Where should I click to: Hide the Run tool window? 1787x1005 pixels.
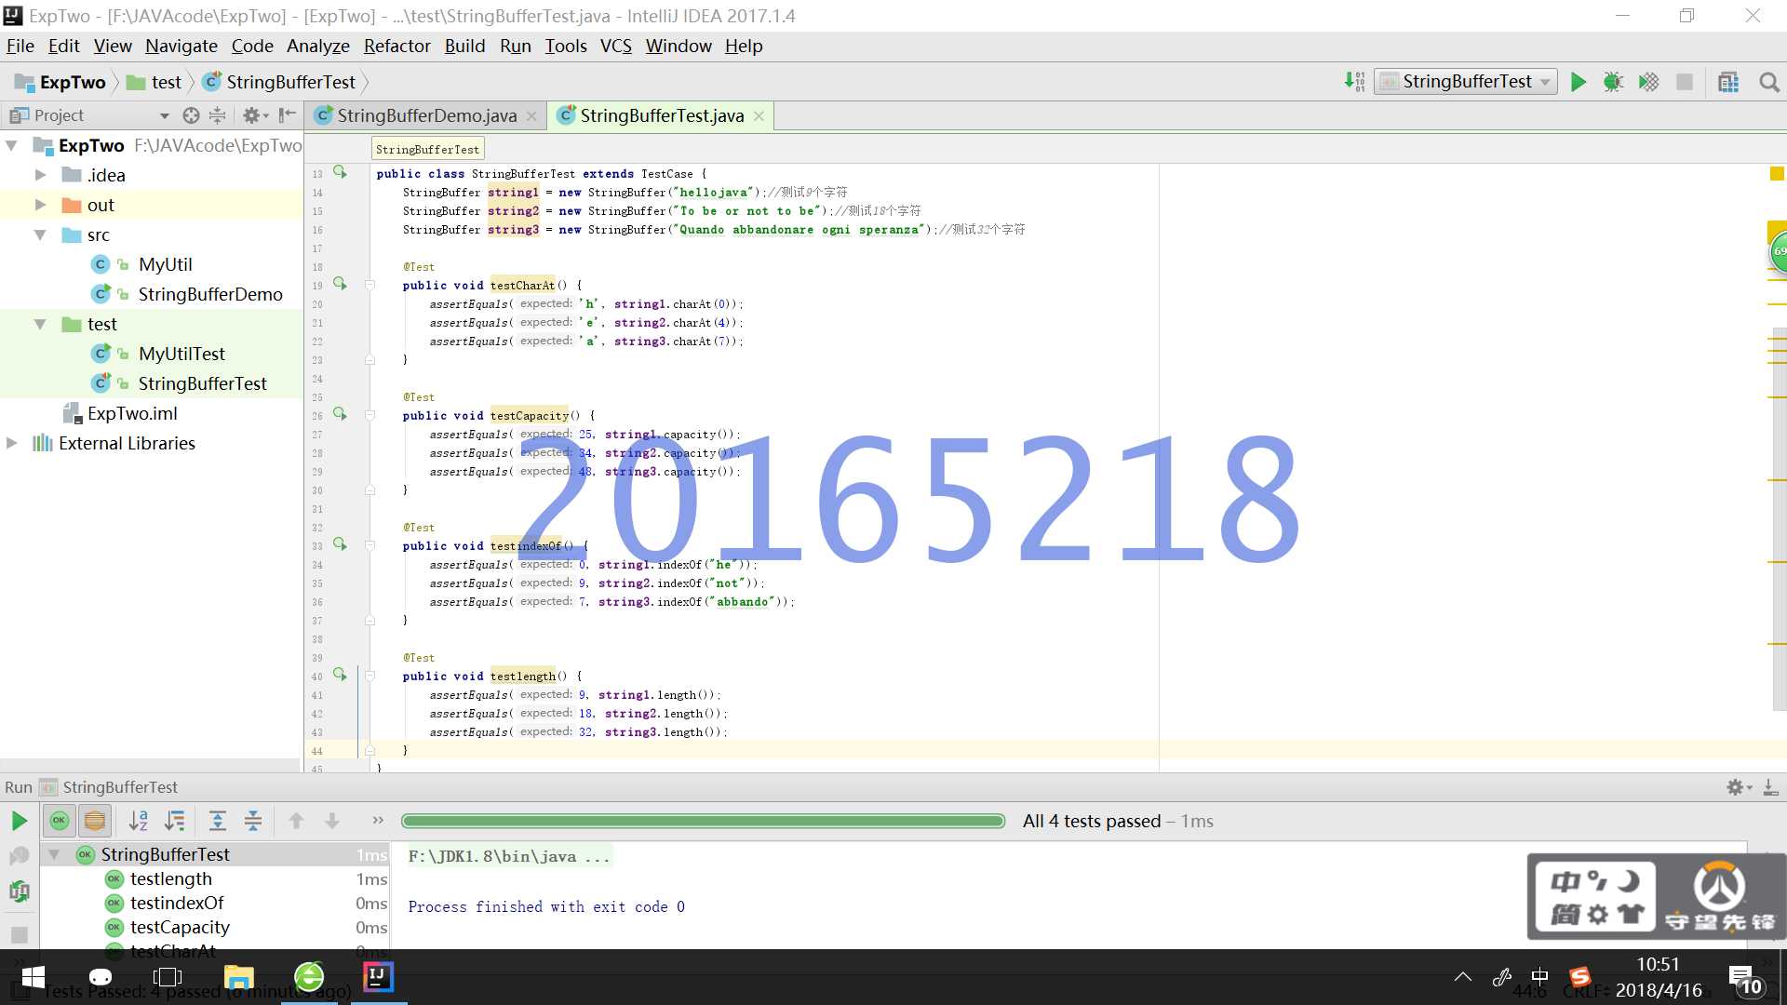pos(1770,787)
